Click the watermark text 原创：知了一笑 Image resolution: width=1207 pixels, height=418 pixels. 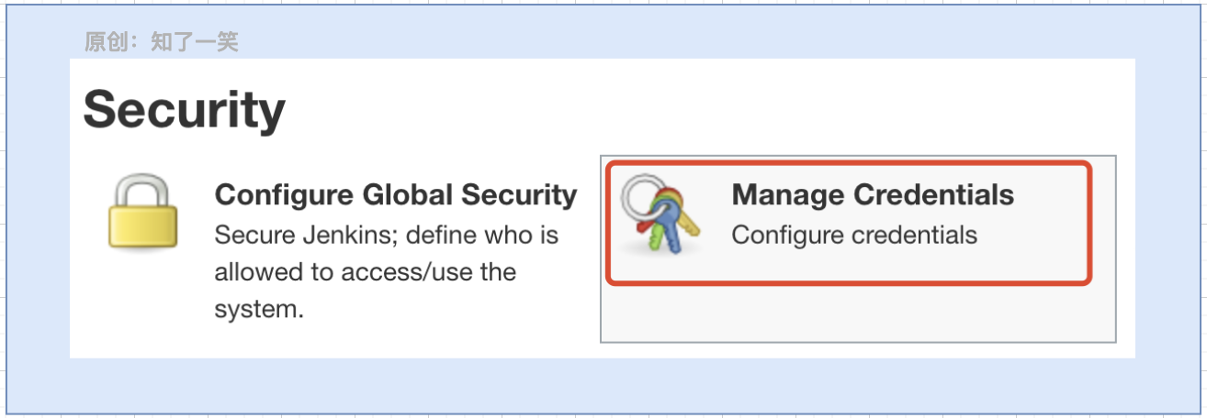click(x=162, y=41)
